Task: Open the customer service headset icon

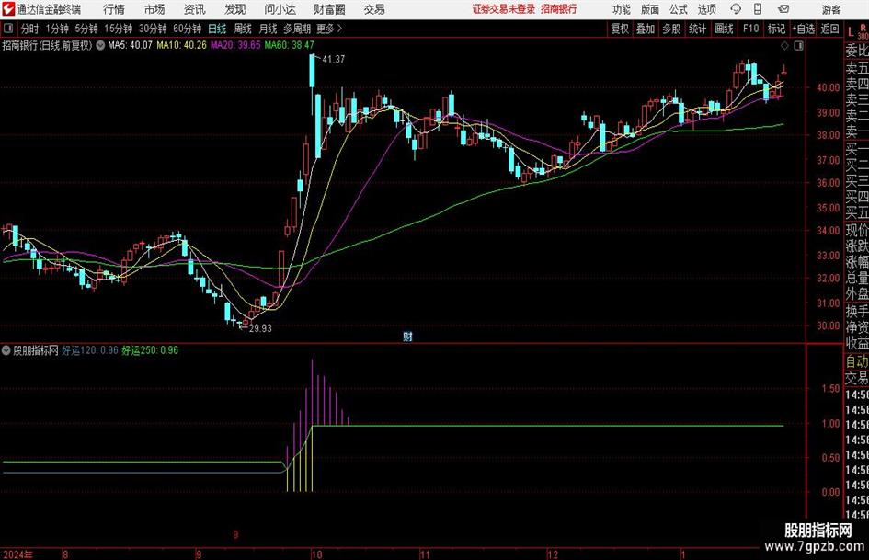Action: click(x=736, y=9)
